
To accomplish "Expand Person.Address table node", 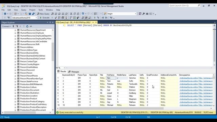I will coord(15,47).
